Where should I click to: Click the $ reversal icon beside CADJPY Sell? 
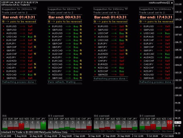pos(35,68)
